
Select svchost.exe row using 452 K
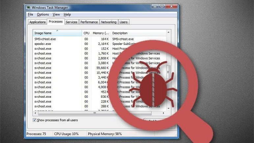(x=99, y=92)
